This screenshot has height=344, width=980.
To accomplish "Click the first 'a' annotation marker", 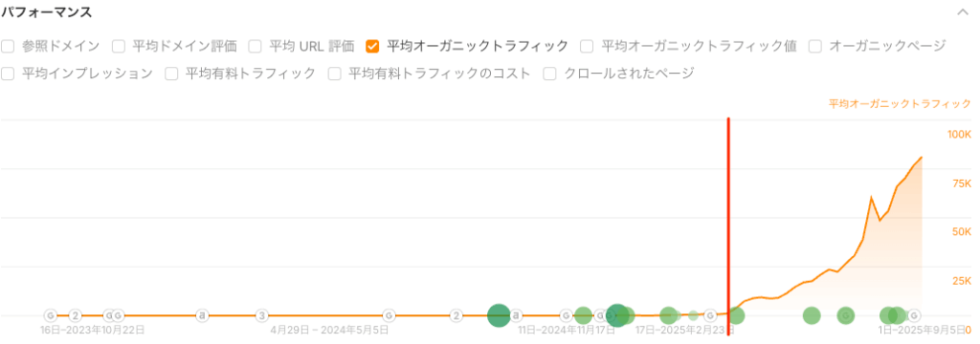I will 202,315.
